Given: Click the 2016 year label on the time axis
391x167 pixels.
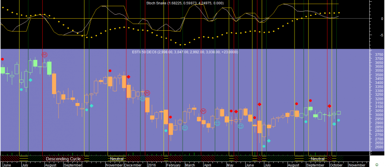Looking at the screenshot, I should 152,165.
